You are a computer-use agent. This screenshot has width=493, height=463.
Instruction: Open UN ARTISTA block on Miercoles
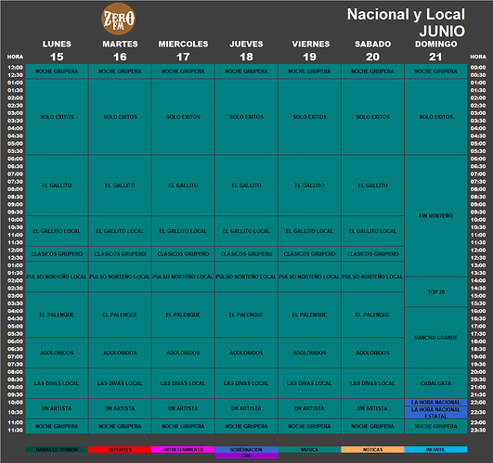183,408
